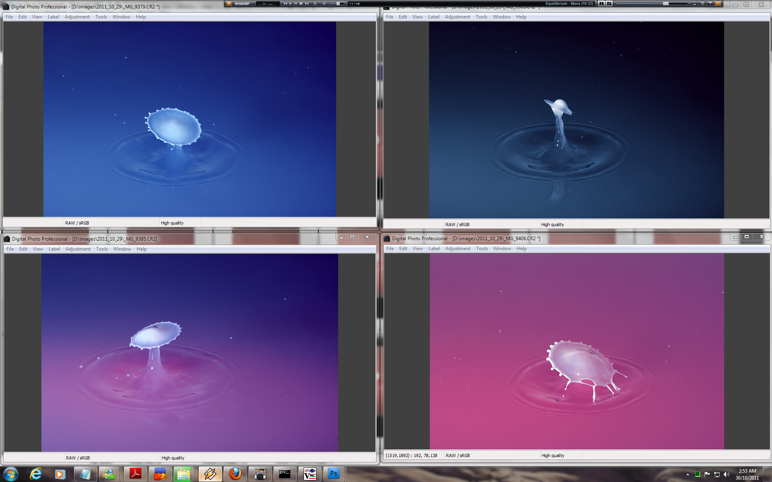Open command prompt from the taskbar
The height and width of the screenshot is (482, 772).
click(285, 474)
